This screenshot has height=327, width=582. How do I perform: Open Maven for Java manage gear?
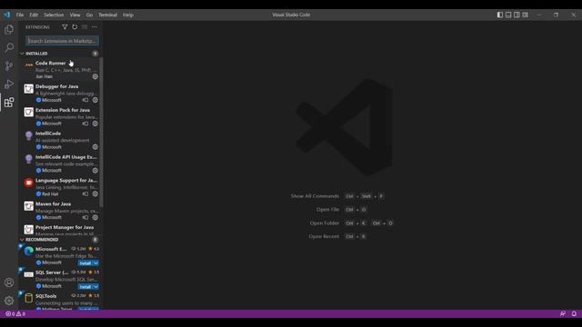coord(95,217)
